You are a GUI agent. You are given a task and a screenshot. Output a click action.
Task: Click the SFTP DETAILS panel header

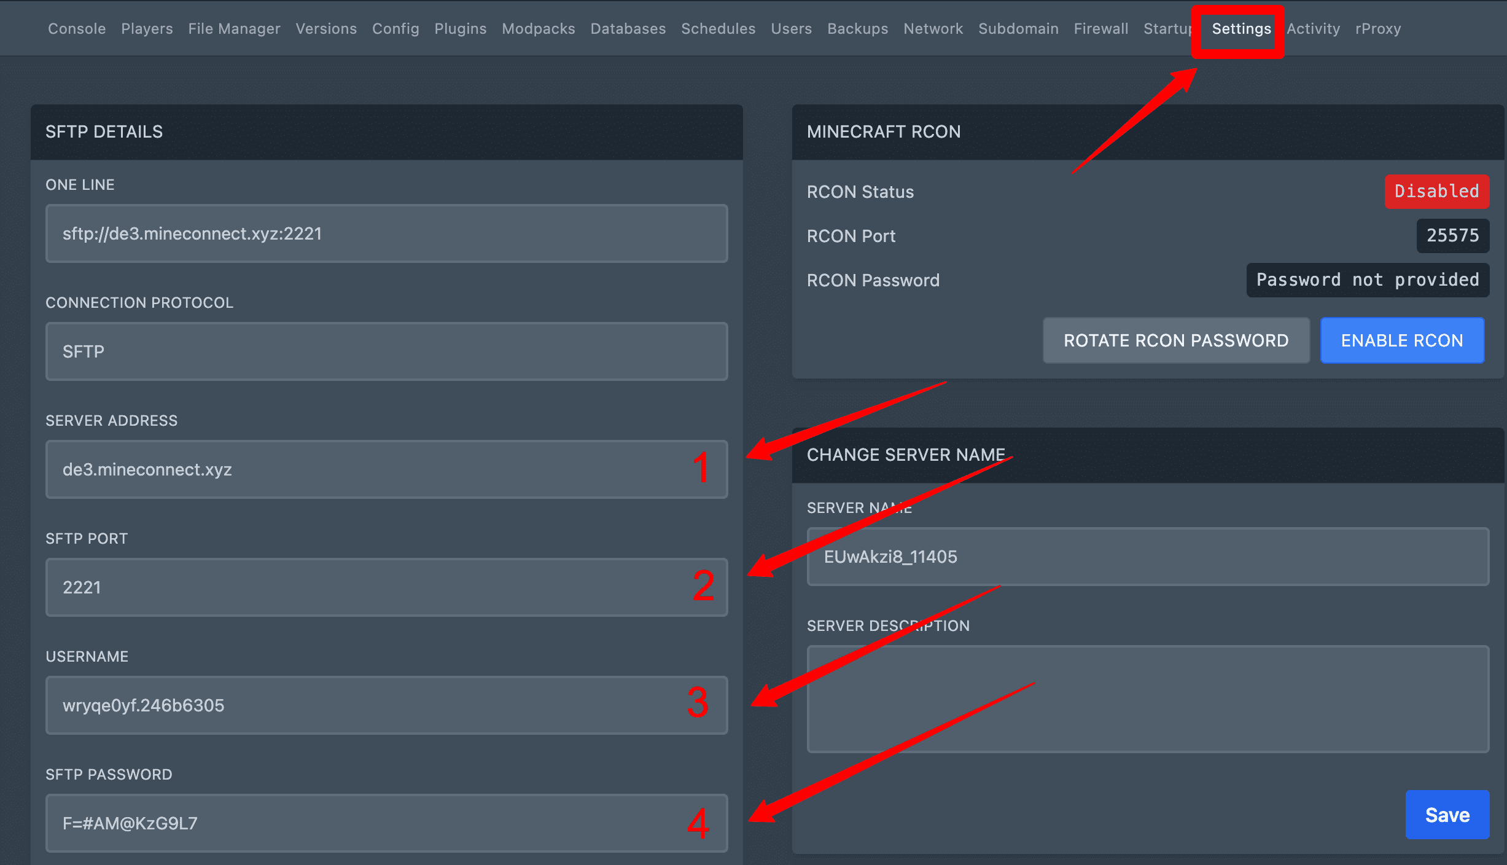point(387,132)
